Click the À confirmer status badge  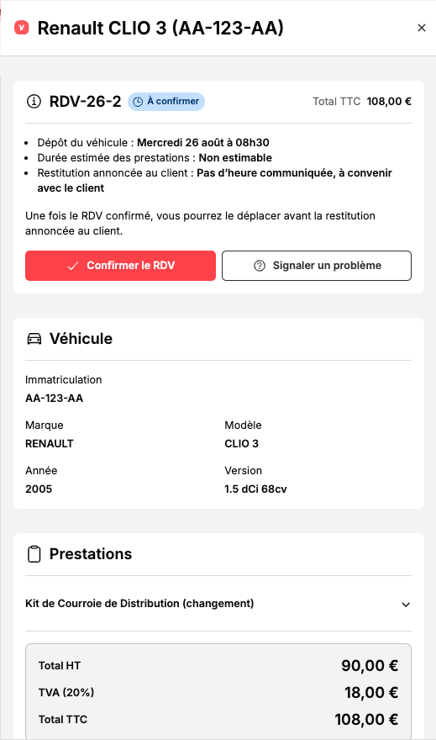(166, 102)
